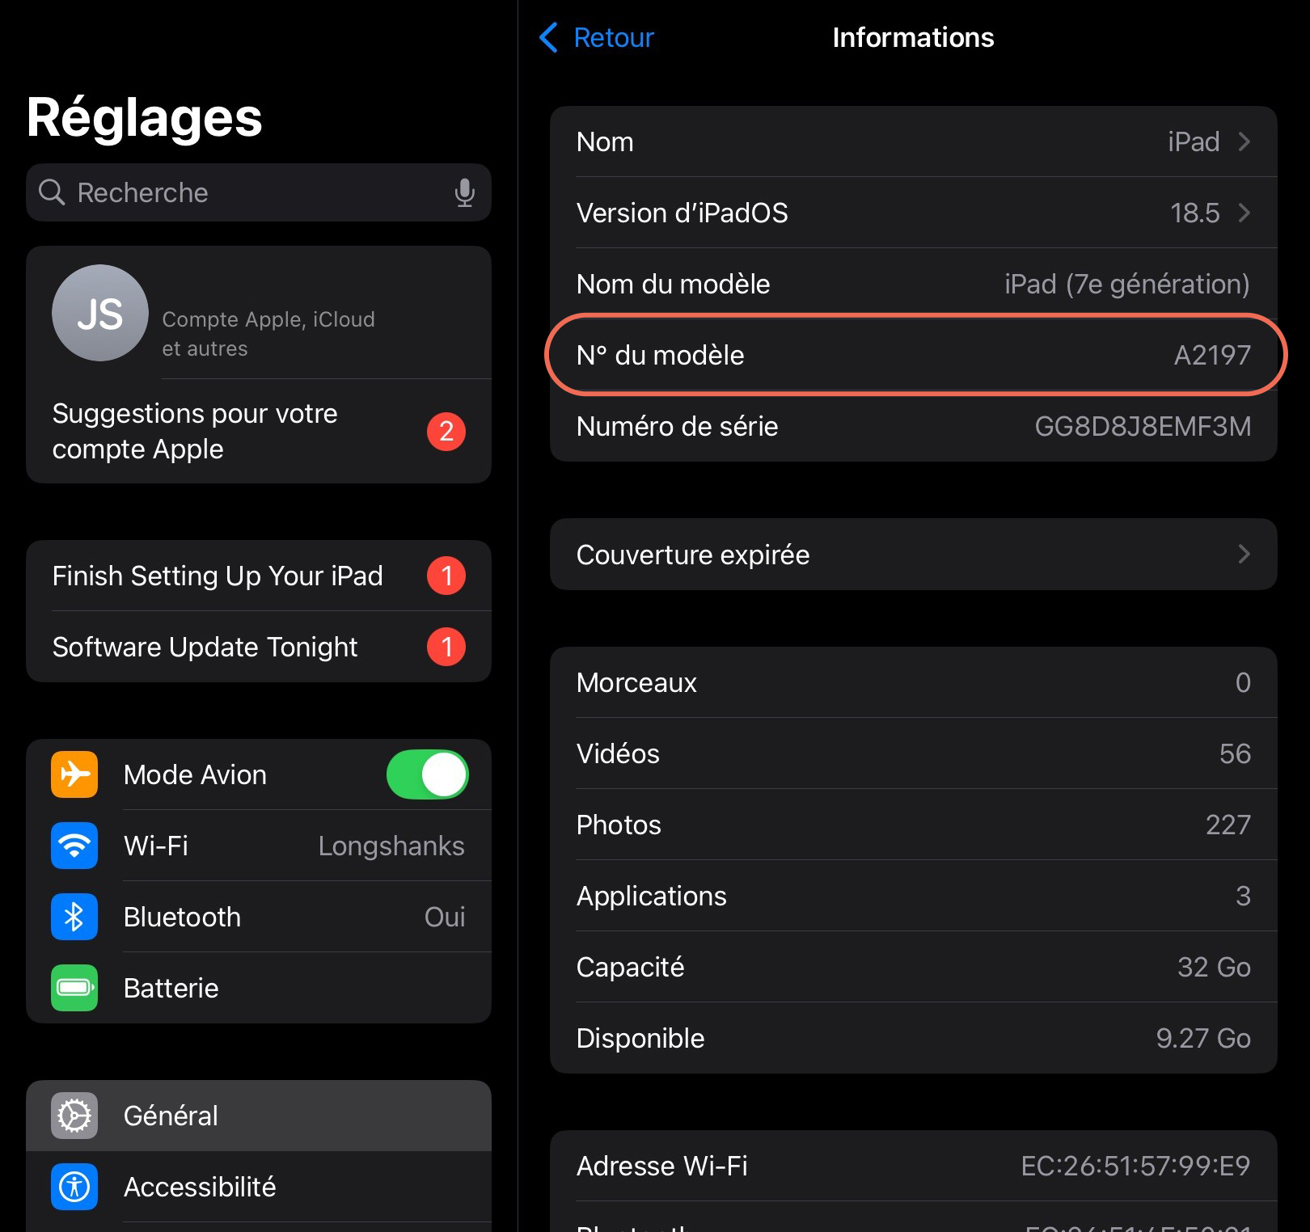This screenshot has width=1310, height=1232.
Task: Click the badge on Software Update Tonight
Action: [x=446, y=647]
